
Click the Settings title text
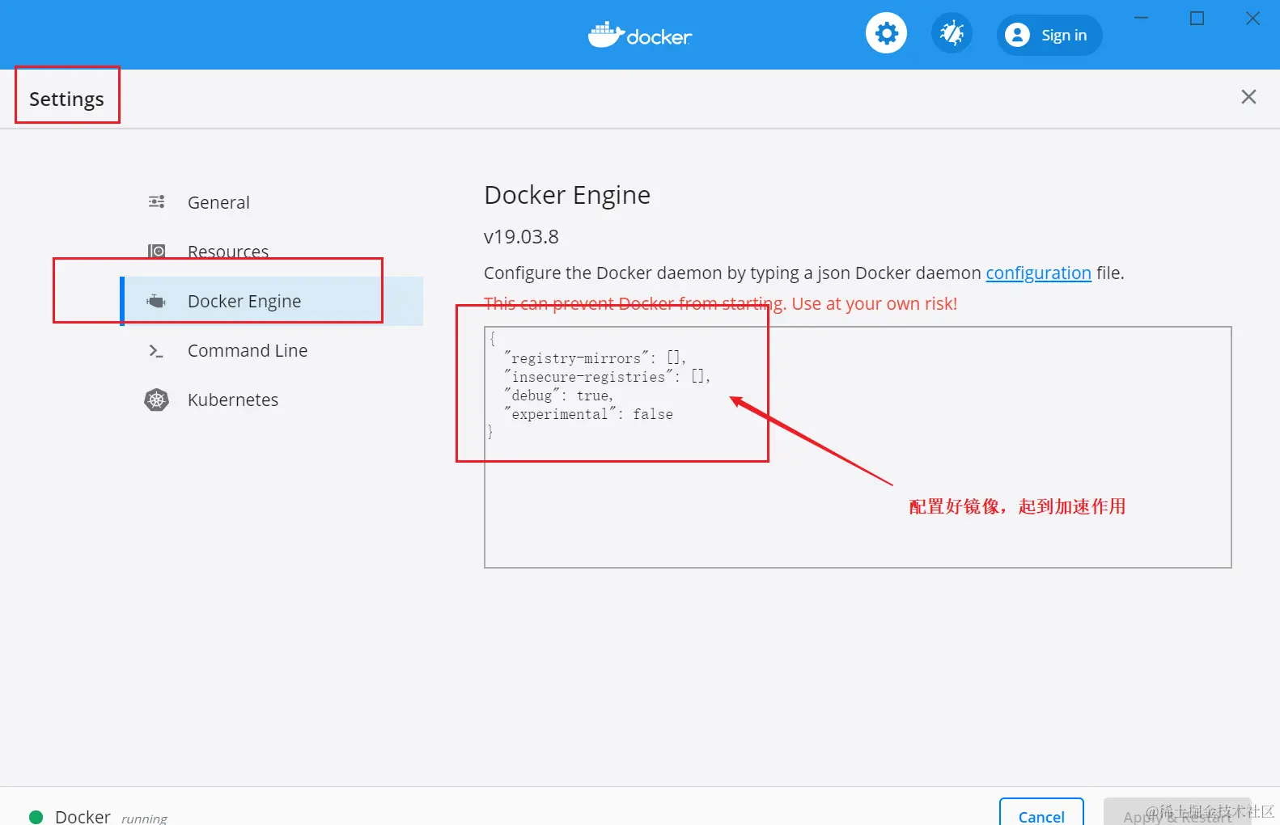66,99
